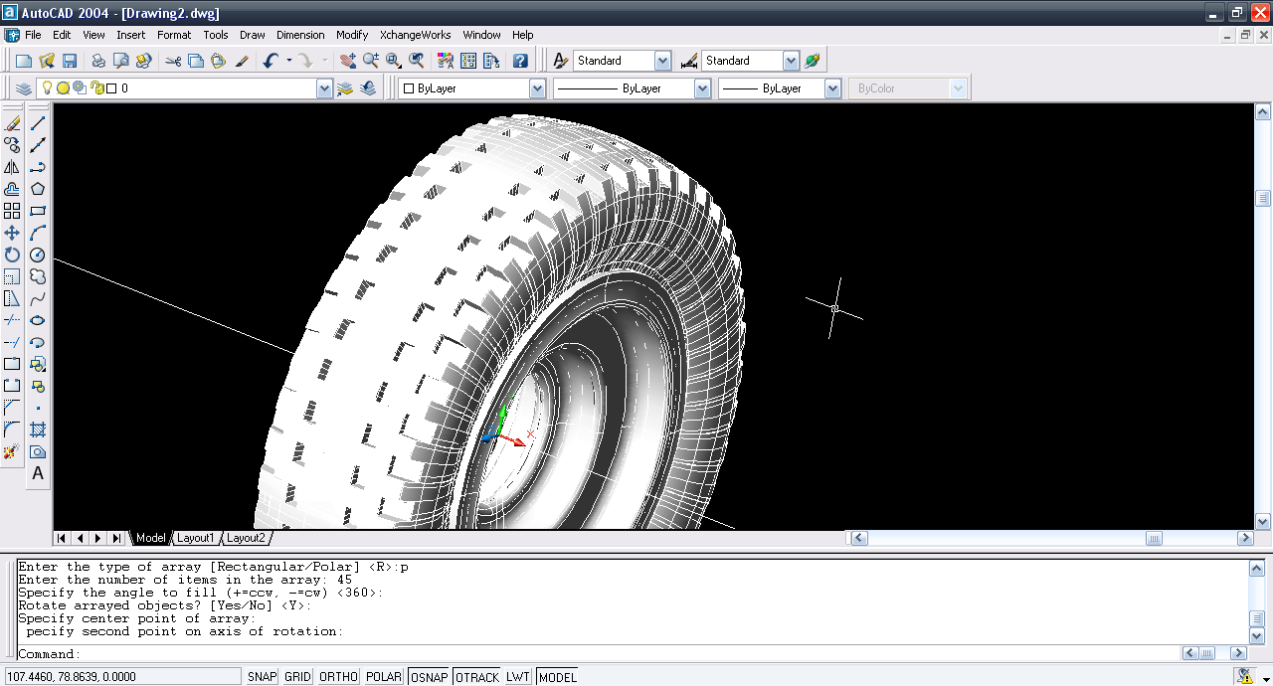
Task: Select the Move tool
Action: [12, 233]
